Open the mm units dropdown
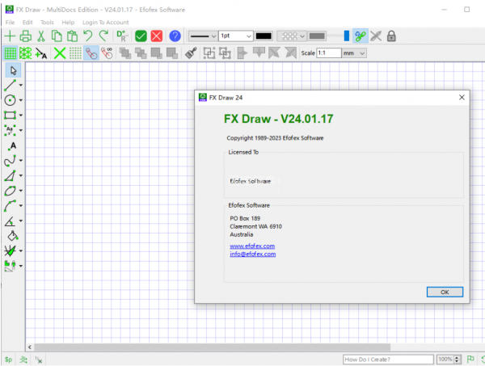485x366 pixels. tap(354, 53)
